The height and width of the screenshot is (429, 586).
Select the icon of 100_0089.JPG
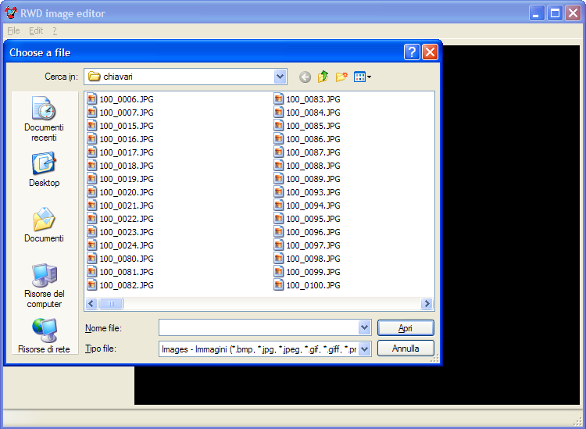pyautogui.click(x=279, y=179)
